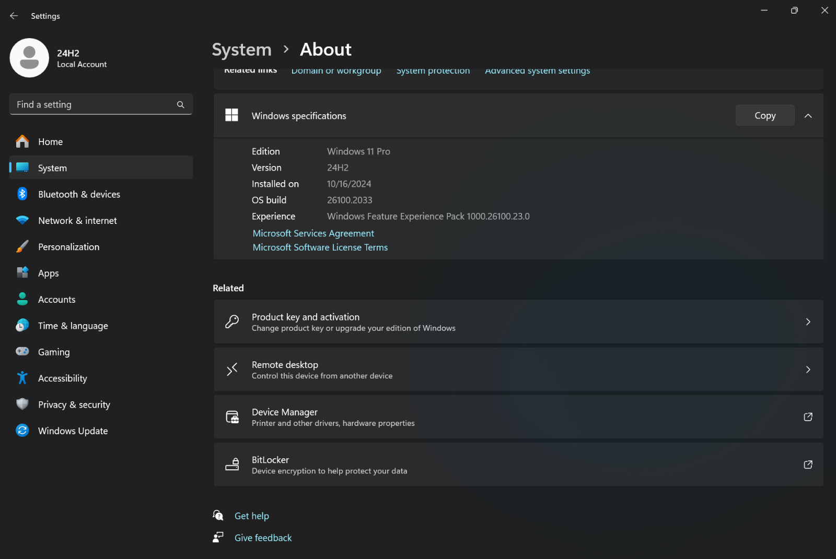
Task: Click the Remote desktop arrows icon
Action: pyautogui.click(x=232, y=370)
